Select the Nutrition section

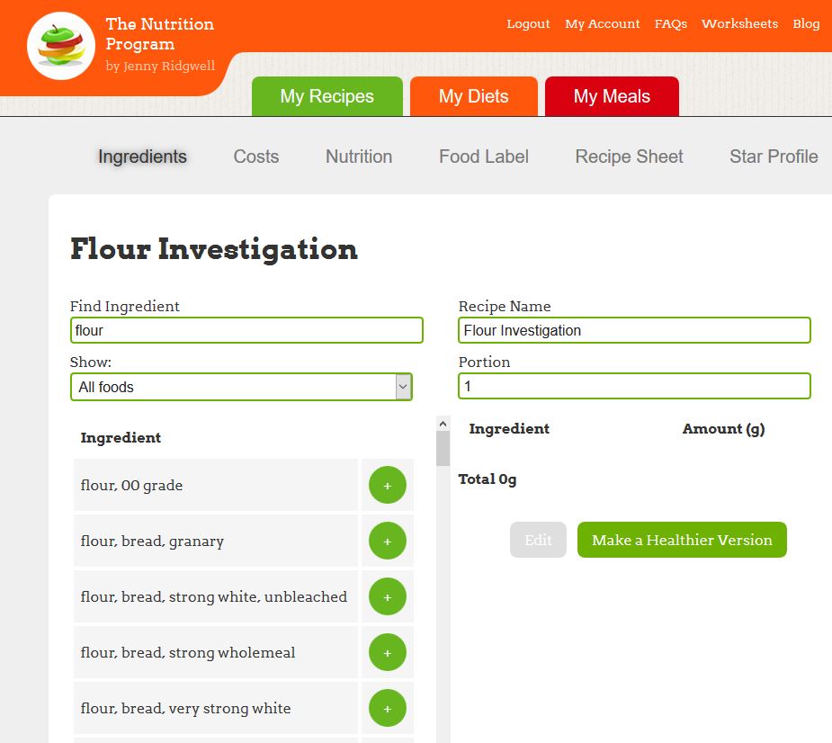[x=359, y=157]
